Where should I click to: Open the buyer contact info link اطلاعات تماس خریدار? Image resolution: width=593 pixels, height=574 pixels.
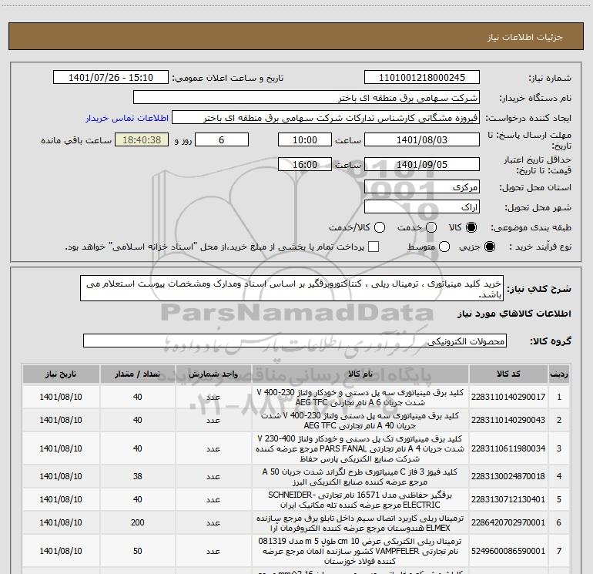(127, 118)
